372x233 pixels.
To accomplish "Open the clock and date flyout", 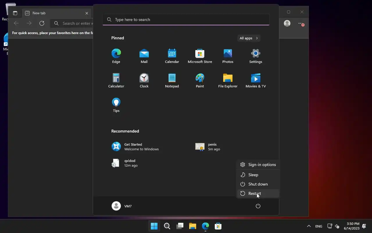I will coord(352,226).
